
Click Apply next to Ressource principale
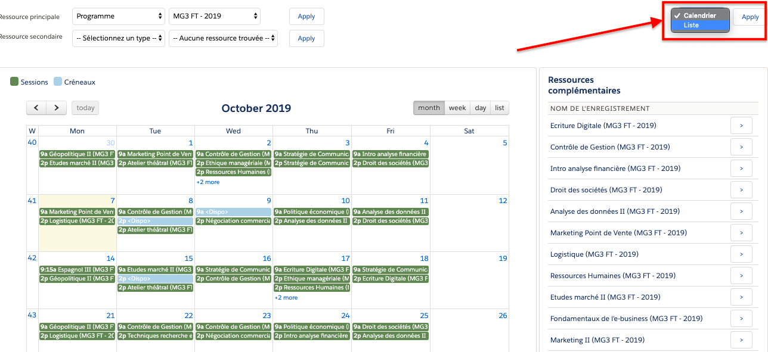(306, 17)
